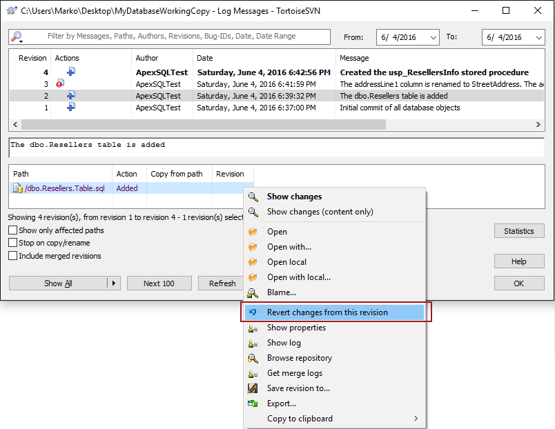555x429 pixels.
Task: Click the scroll-right arrow of the revision list
Action: tap(538, 124)
